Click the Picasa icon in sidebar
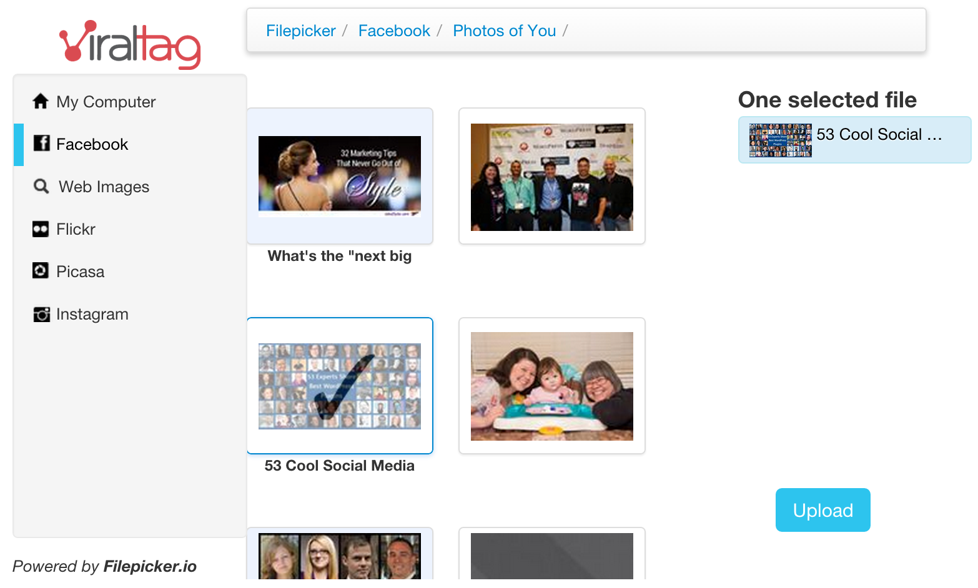 41,271
